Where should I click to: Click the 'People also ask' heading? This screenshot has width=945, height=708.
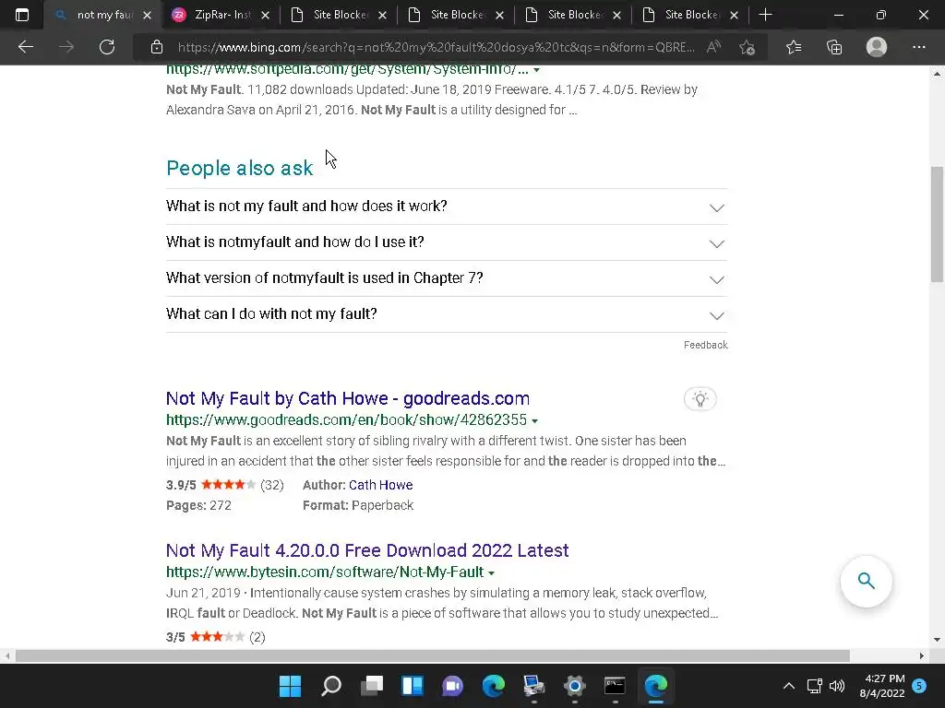[x=239, y=168]
